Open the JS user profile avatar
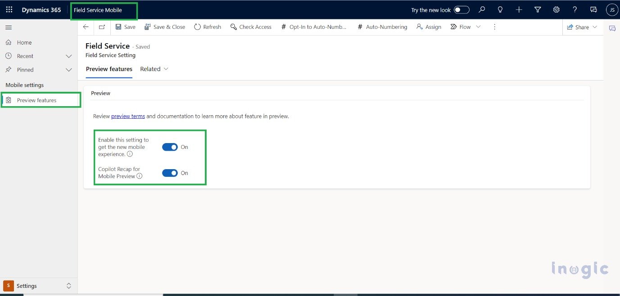 pos(611,9)
